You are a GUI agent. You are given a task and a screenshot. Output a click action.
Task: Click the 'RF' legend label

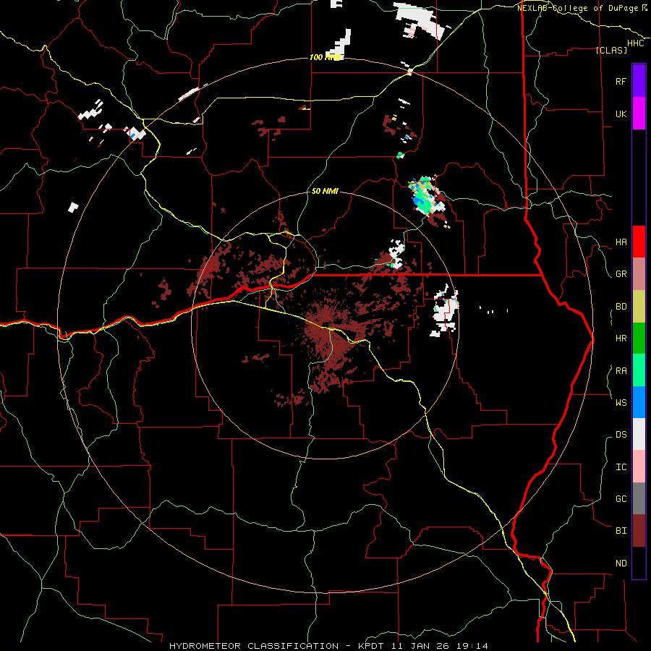click(x=621, y=81)
